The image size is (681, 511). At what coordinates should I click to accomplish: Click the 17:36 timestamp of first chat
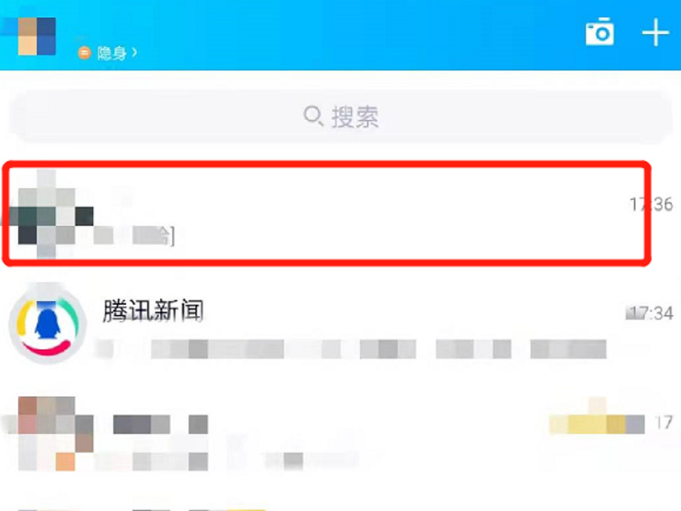click(x=651, y=204)
